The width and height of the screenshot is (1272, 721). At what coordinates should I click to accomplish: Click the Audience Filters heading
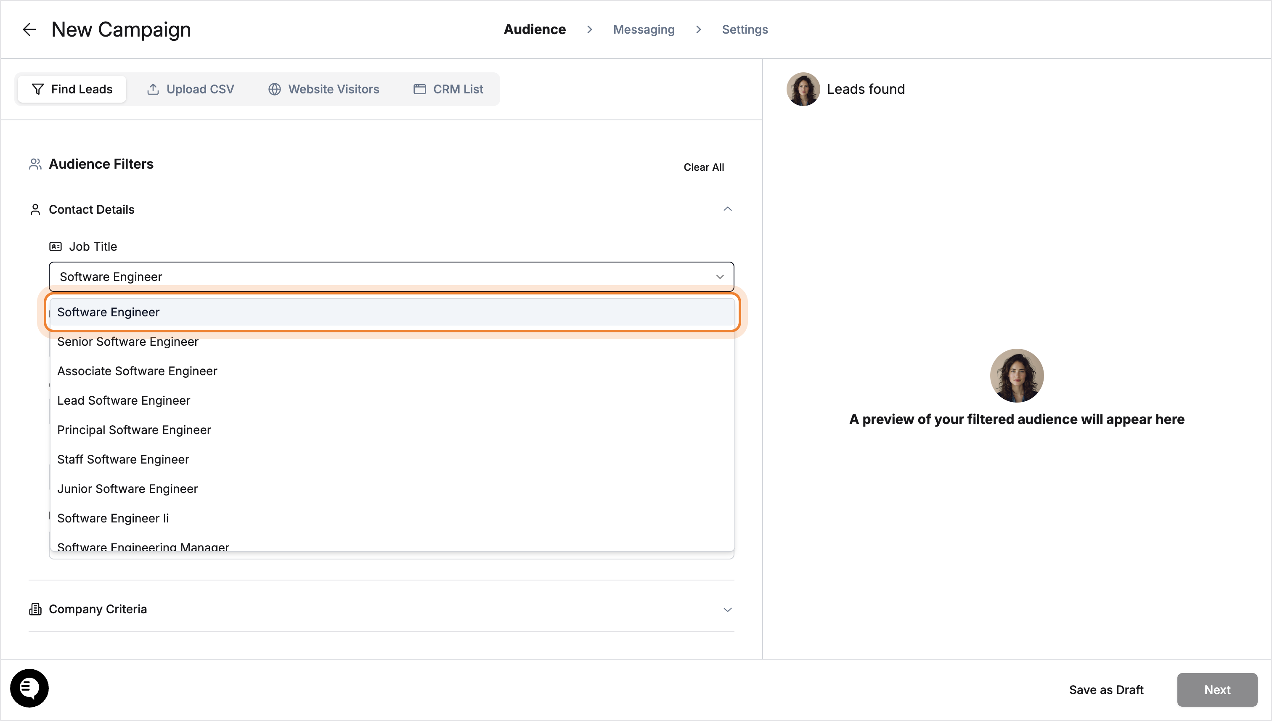101,164
